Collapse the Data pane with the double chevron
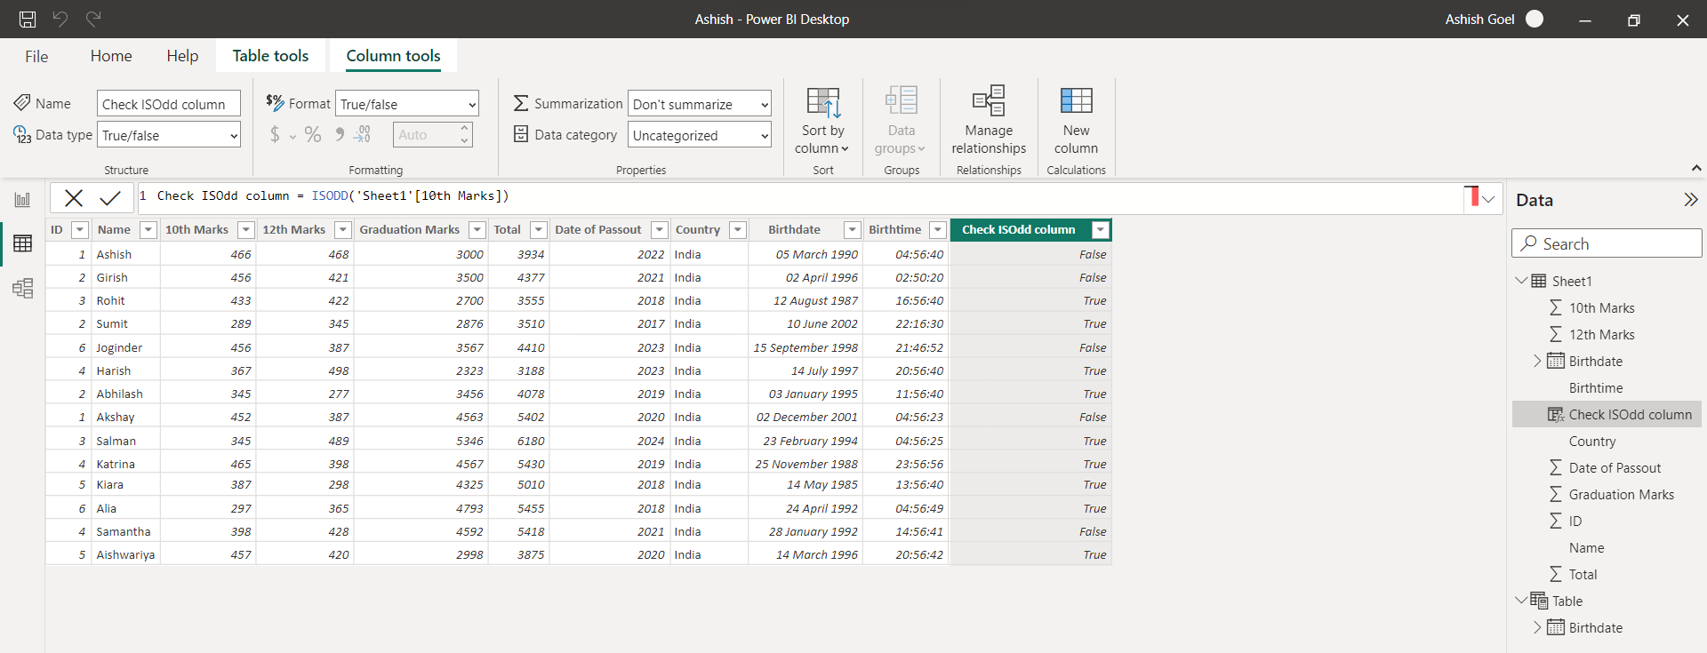The image size is (1707, 653). pyautogui.click(x=1690, y=200)
